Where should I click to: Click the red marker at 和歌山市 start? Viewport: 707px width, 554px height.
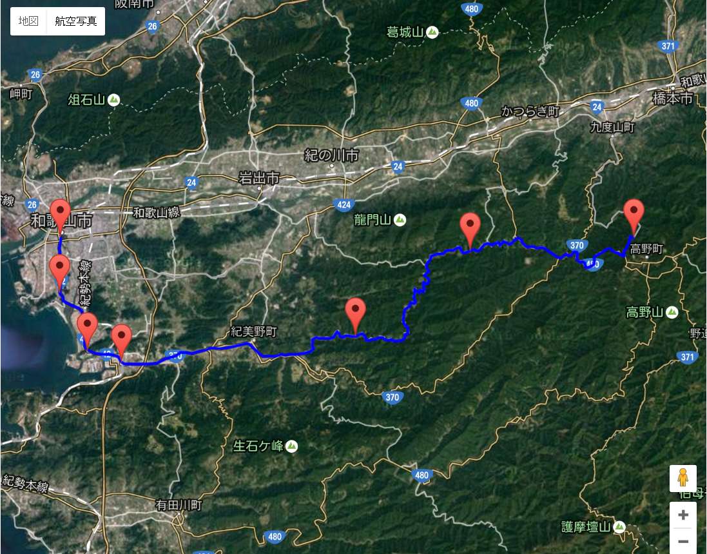point(61,215)
